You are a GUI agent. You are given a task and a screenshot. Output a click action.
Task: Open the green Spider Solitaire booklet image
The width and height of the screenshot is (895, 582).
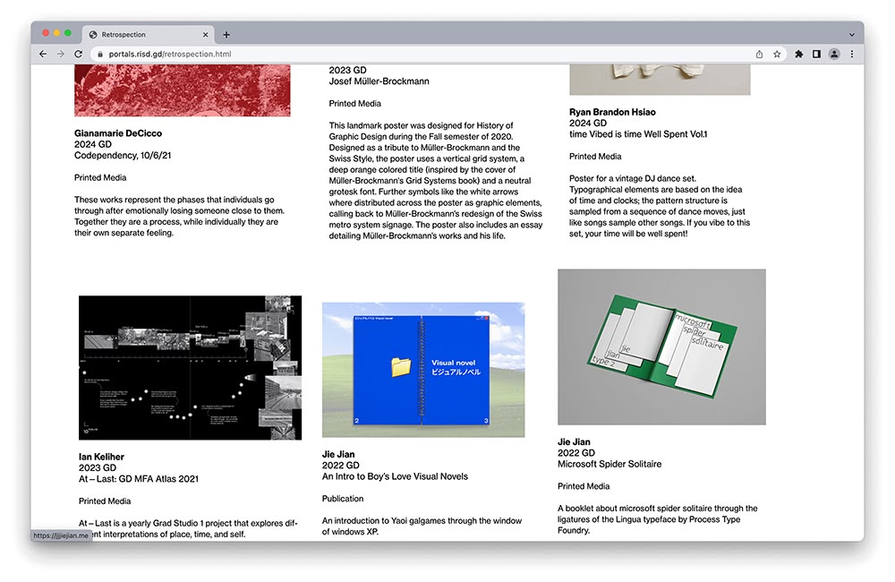pyautogui.click(x=661, y=347)
